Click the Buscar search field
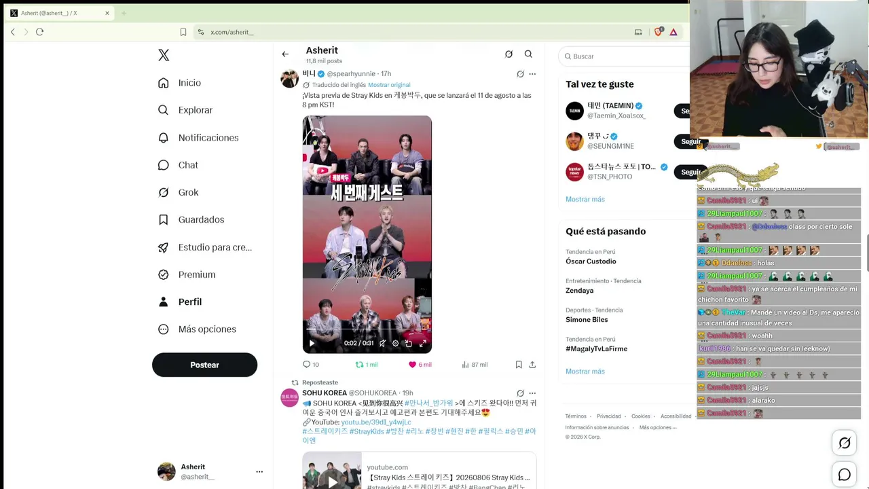The height and width of the screenshot is (489, 869). point(625,56)
